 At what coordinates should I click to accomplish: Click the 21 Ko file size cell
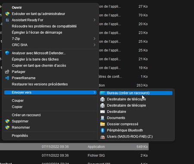pyautogui.click(x=143, y=59)
